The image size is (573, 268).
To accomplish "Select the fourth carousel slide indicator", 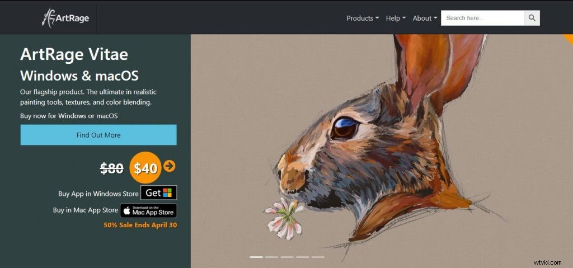I will [x=302, y=257].
